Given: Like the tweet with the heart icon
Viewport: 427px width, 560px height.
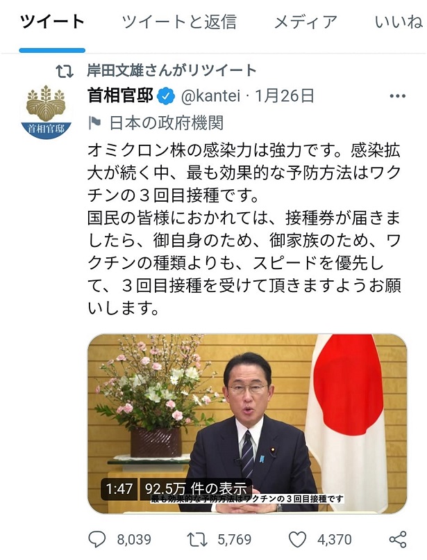Looking at the screenshot, I should tap(298, 539).
